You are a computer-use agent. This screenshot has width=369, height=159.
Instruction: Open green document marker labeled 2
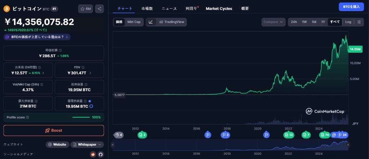[142, 135]
